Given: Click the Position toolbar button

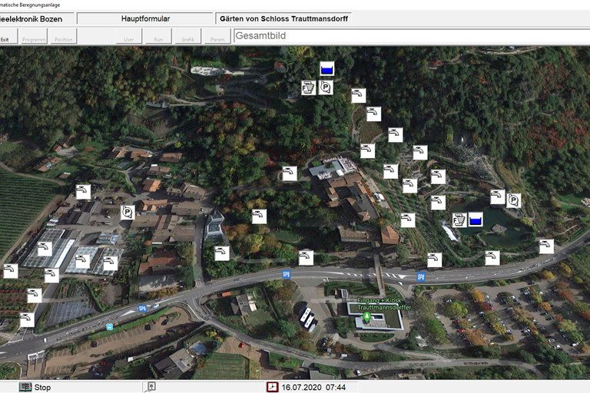Looking at the screenshot, I should (x=64, y=38).
